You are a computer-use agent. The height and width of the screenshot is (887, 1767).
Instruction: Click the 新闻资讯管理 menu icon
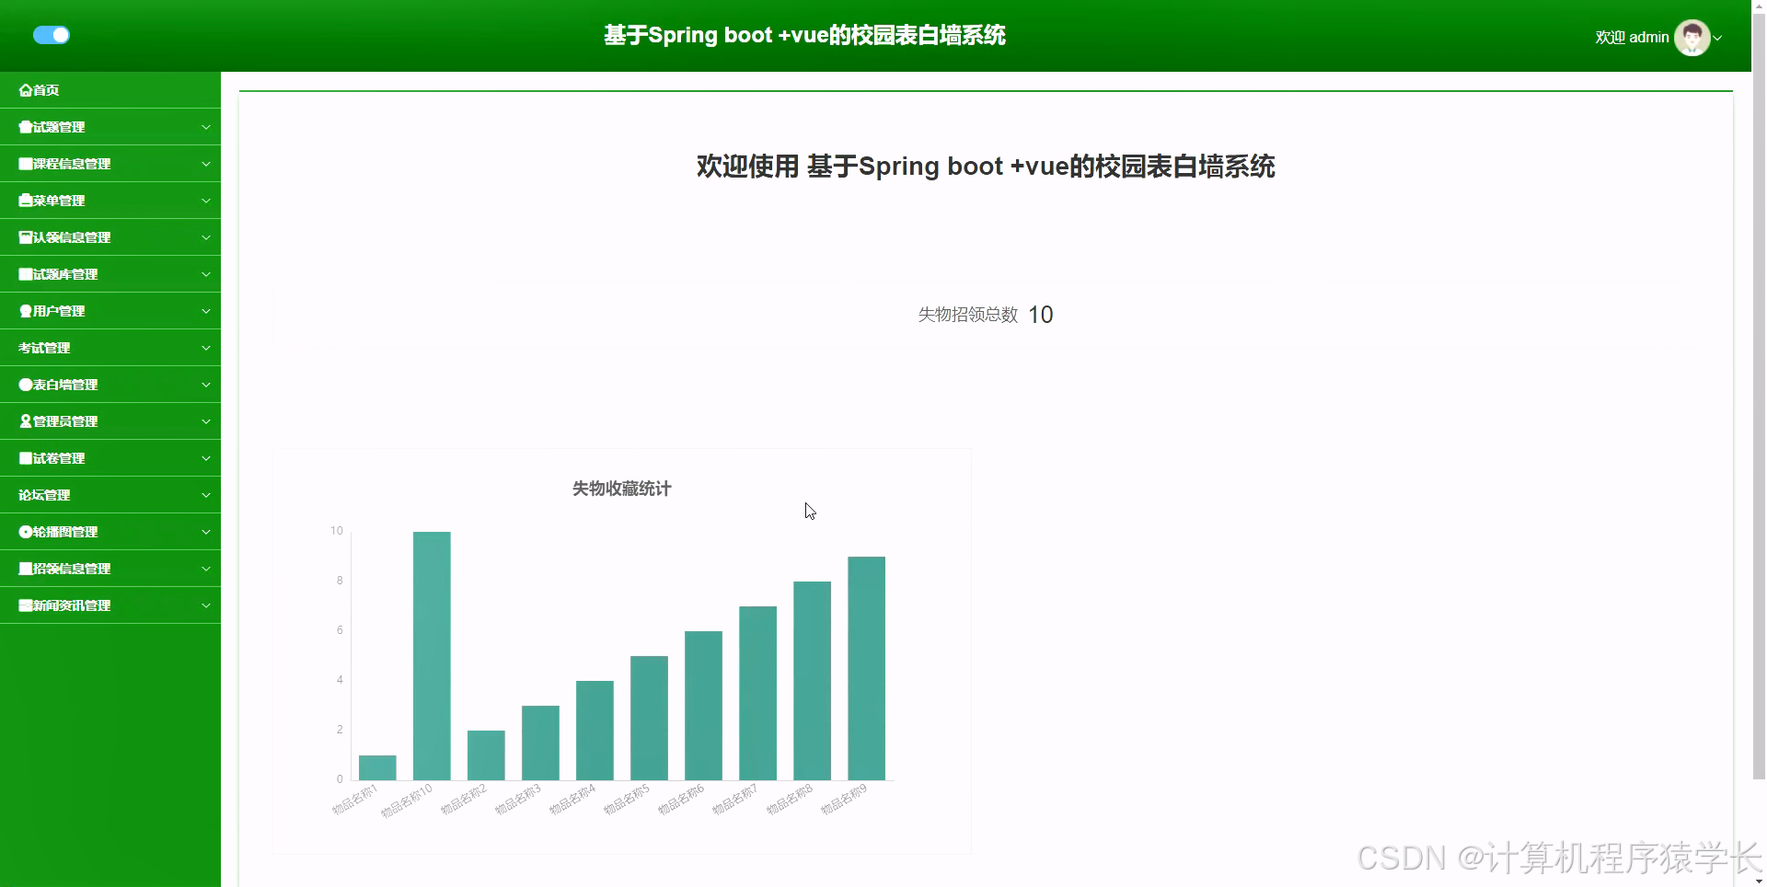tap(26, 605)
